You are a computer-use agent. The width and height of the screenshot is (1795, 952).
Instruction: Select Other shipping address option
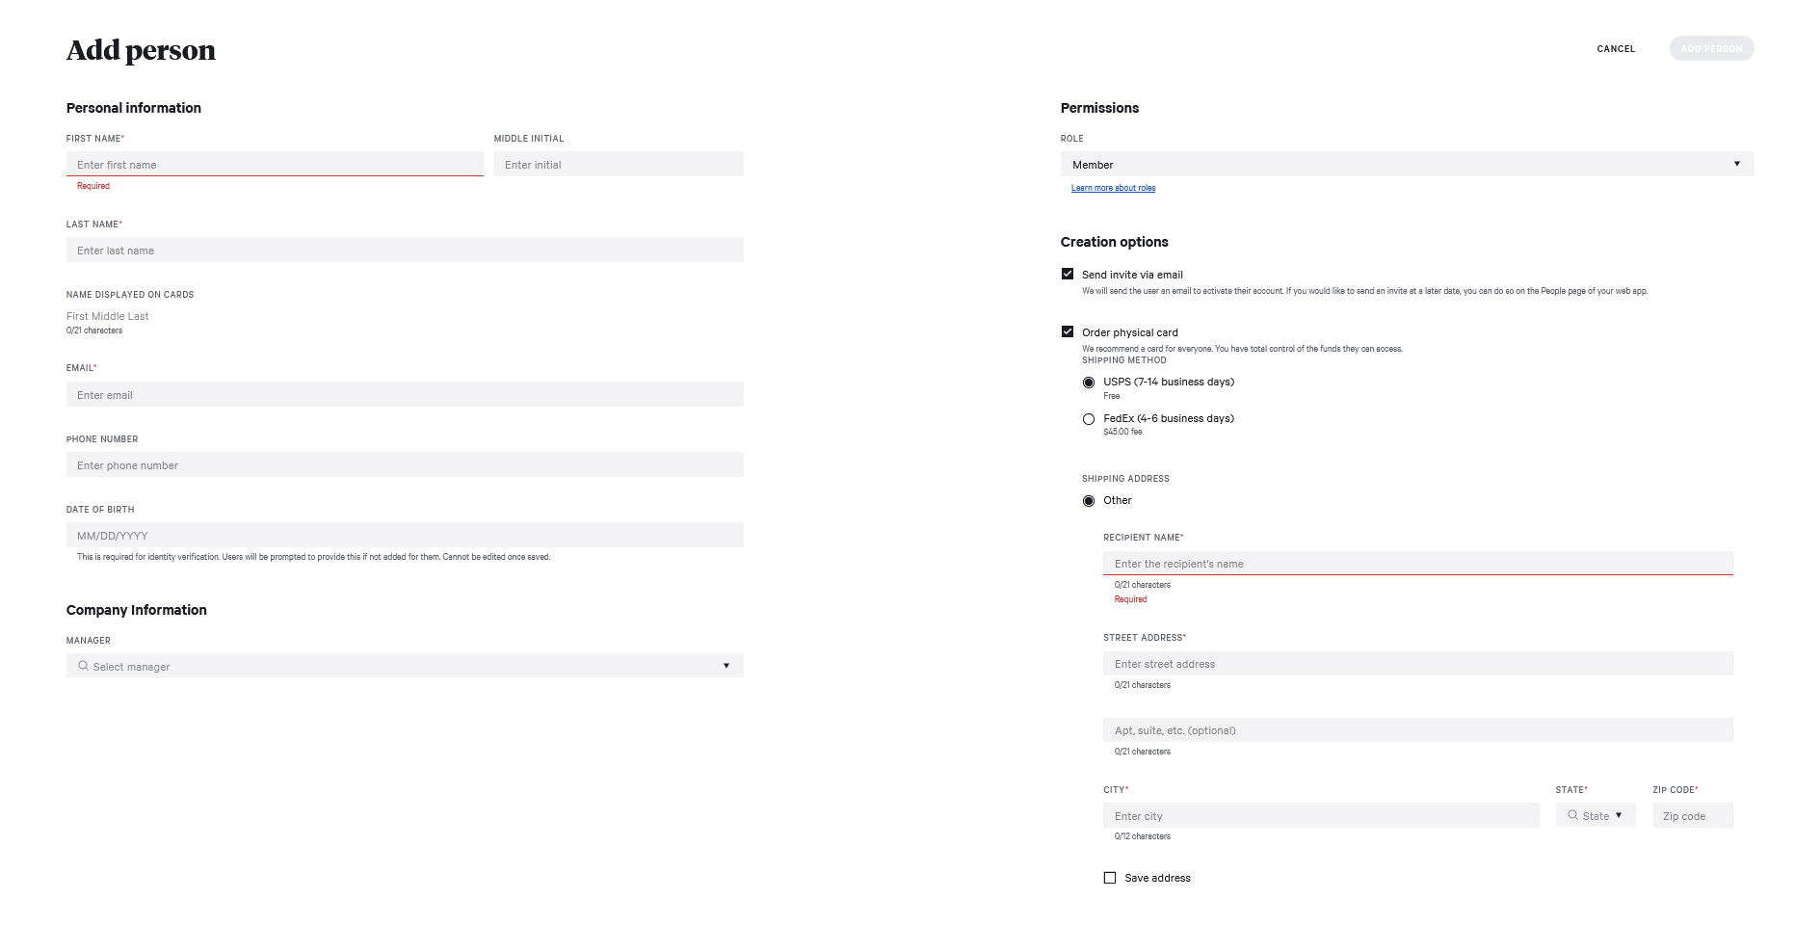1089,501
